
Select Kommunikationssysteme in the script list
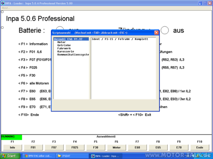[x=73, y=55]
